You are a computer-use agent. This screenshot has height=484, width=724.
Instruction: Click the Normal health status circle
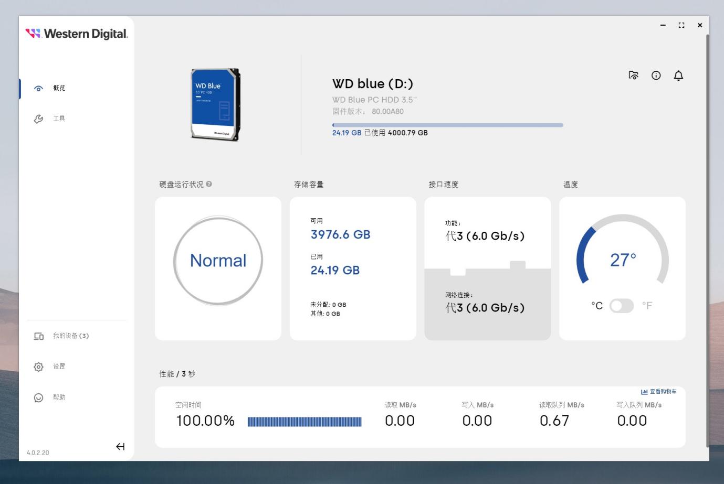218,261
